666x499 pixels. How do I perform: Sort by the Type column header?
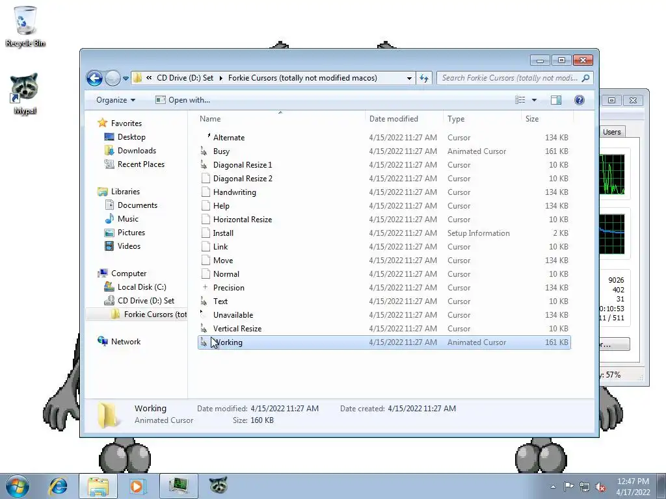point(482,119)
